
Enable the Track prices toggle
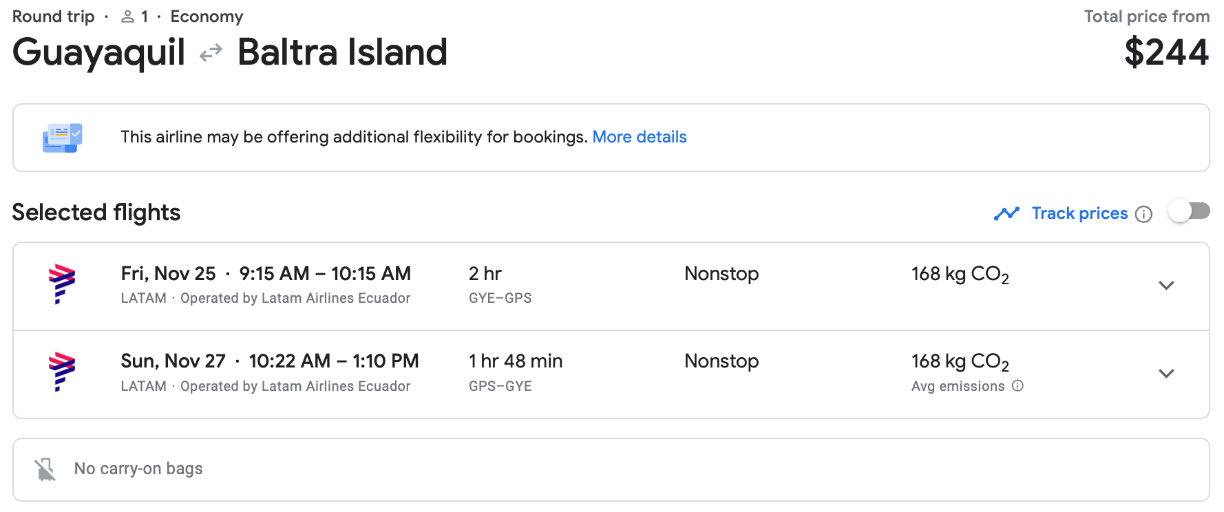click(x=1189, y=211)
